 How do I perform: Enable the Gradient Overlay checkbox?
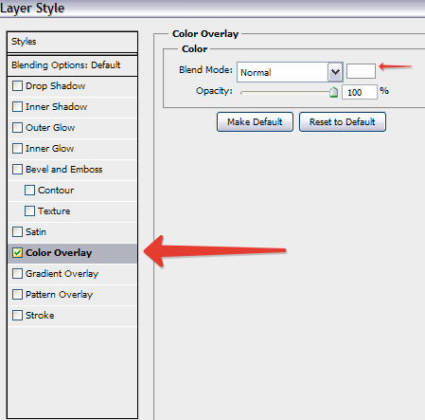(17, 274)
